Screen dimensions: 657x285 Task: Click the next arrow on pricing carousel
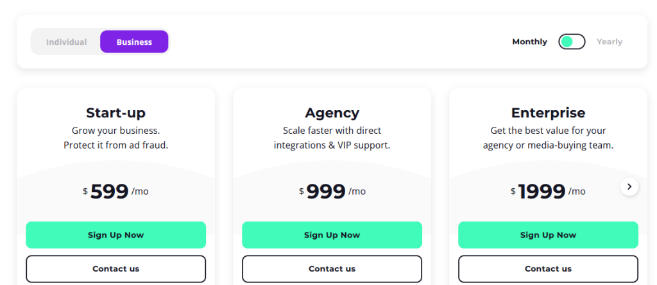pos(629,186)
